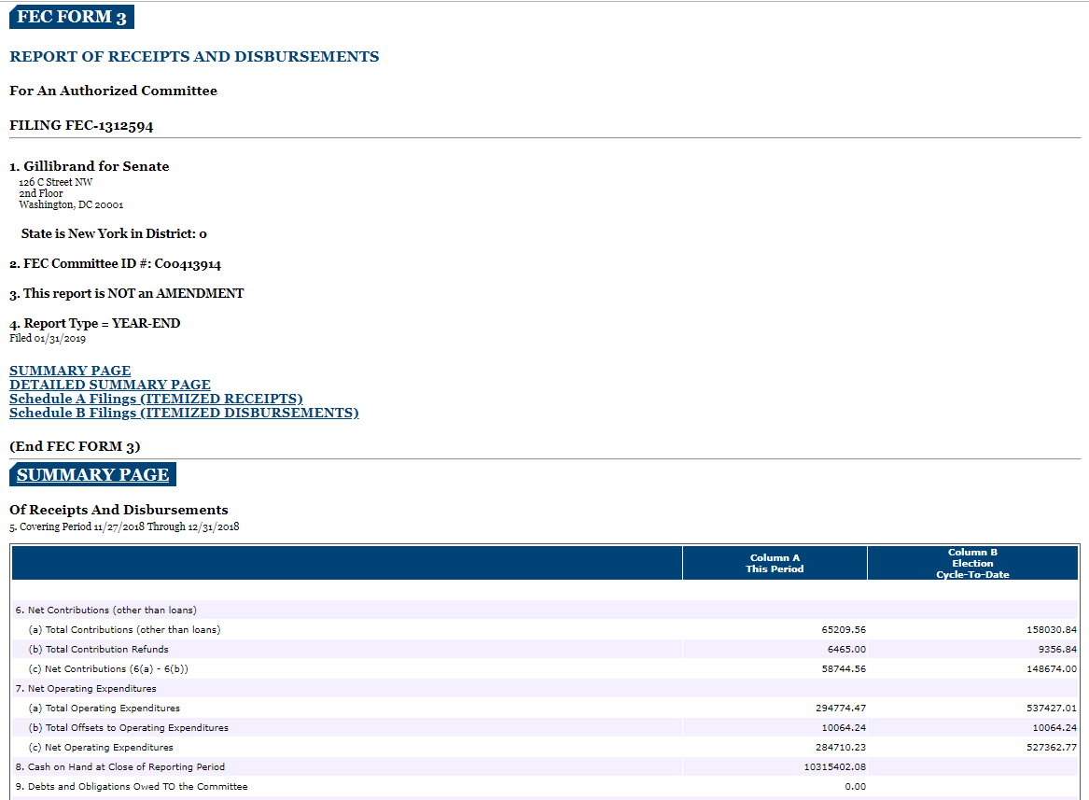Click the value 527362.77
Screen dimensions: 1089x800
point(1052,747)
